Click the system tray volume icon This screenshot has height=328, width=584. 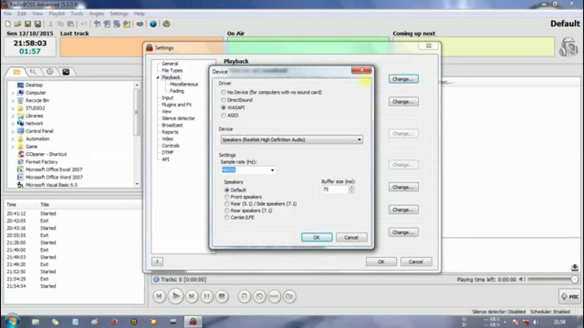(536, 322)
